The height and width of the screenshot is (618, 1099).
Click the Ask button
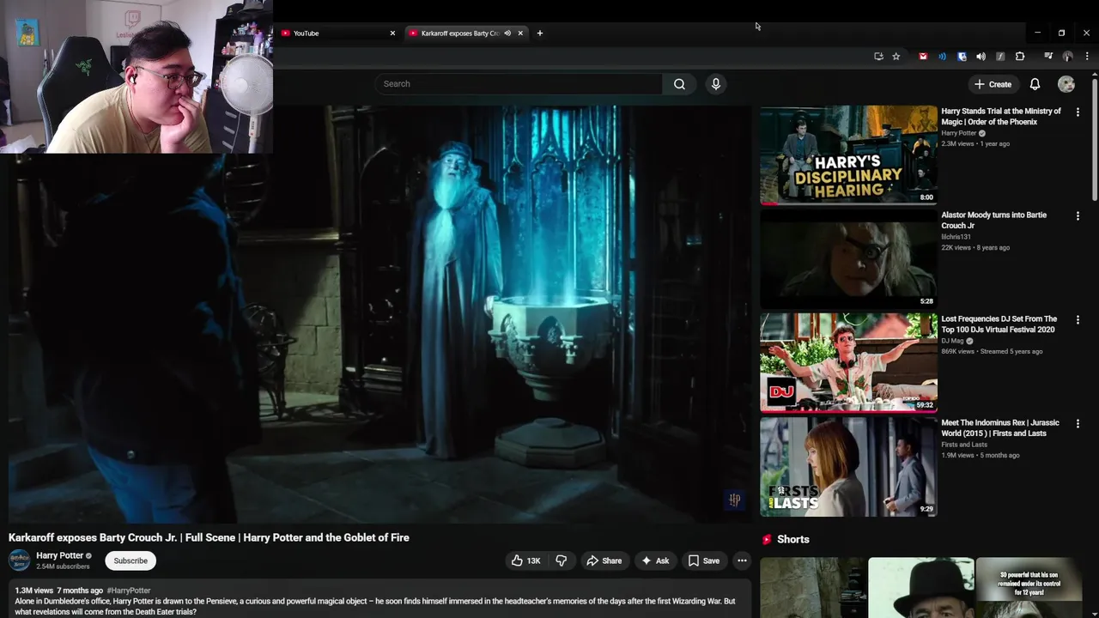(x=655, y=560)
